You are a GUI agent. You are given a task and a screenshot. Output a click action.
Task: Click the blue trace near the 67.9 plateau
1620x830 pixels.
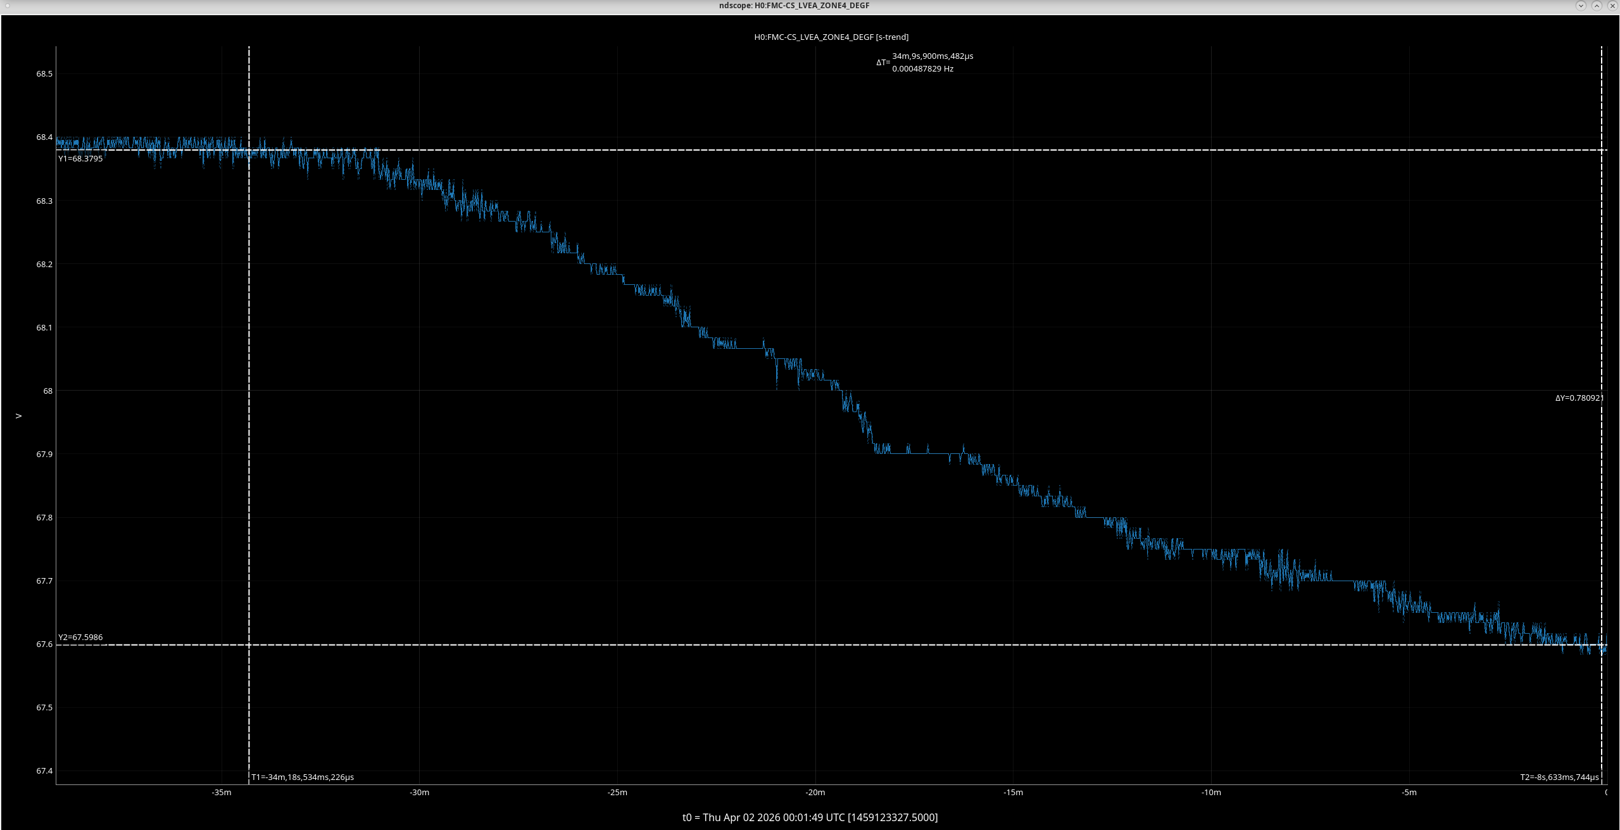pyautogui.click(x=918, y=453)
